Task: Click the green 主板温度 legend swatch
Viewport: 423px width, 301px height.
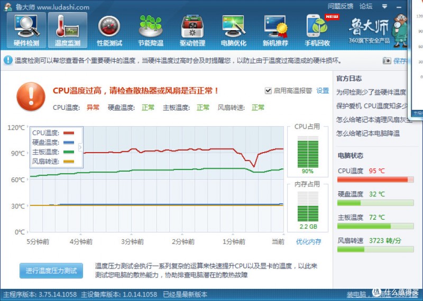Action: coord(69,152)
